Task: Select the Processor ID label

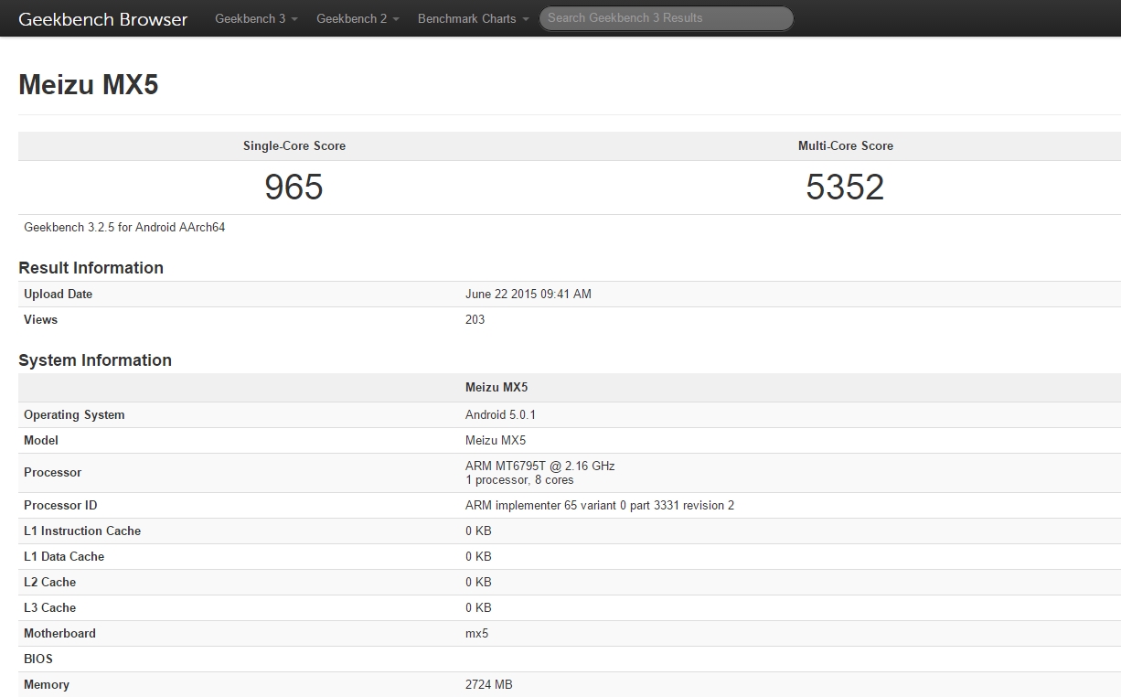Action: 60,505
